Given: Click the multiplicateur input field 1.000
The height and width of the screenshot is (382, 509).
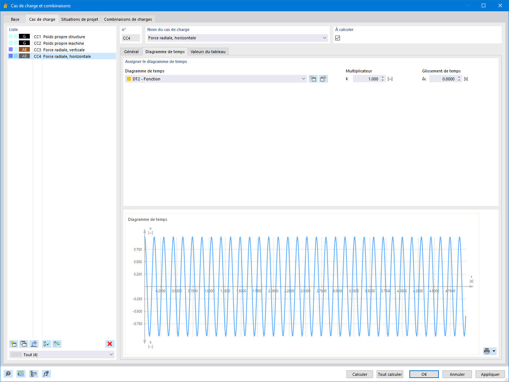Looking at the screenshot, I should pos(366,79).
